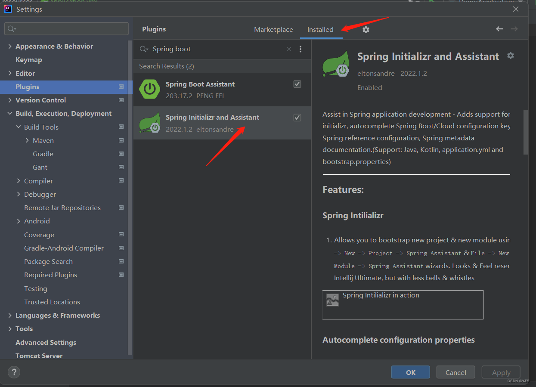
Task: Click the project-level icon beside Package Search
Action: coord(121,261)
